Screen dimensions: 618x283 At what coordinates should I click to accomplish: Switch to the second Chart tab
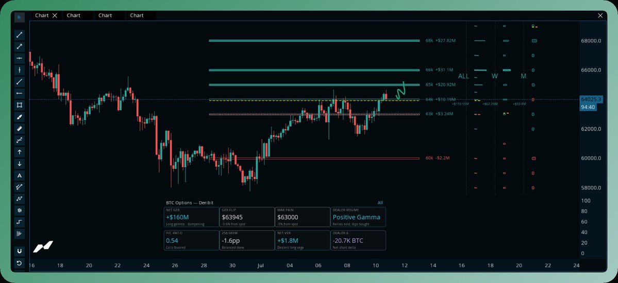pos(73,15)
